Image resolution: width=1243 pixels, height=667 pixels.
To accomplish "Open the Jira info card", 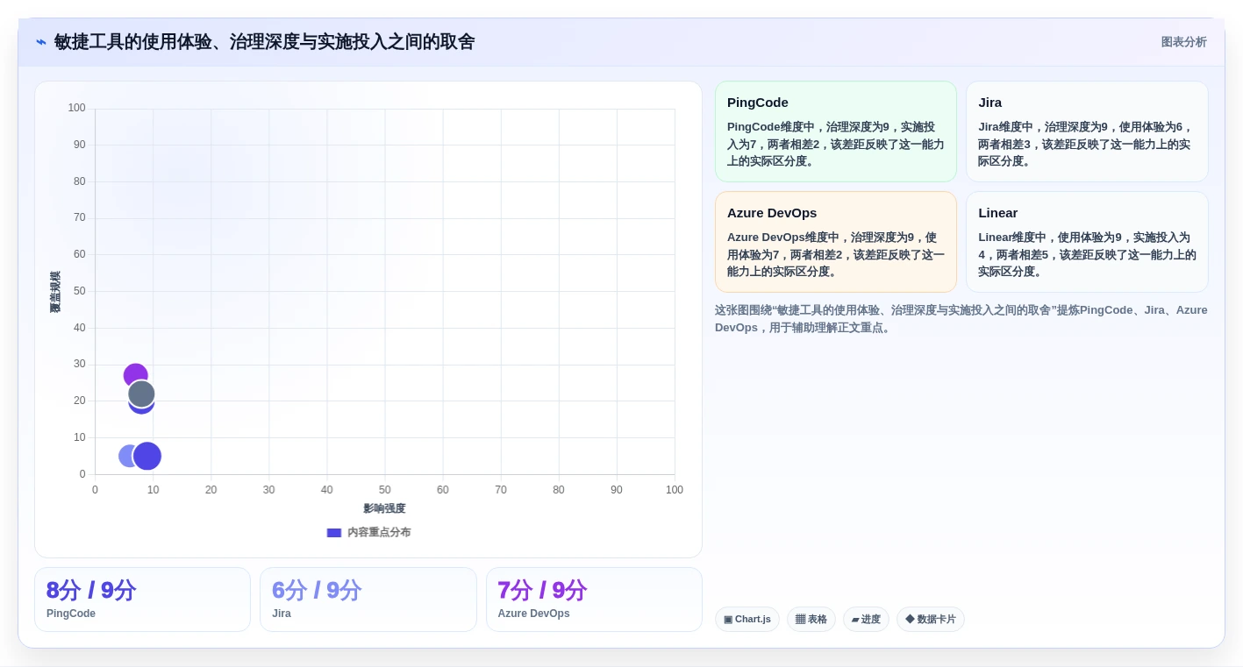I will click(x=1087, y=131).
